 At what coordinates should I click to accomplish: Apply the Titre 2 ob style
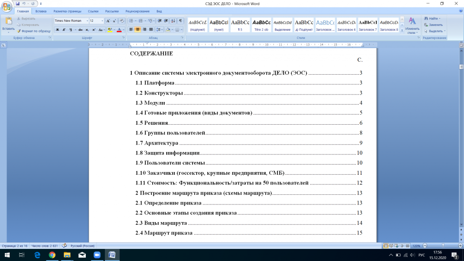pos(261,25)
